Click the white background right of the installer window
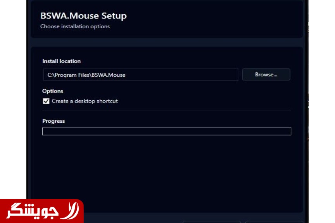Viewport: 335px width, 223px height. coord(322,116)
